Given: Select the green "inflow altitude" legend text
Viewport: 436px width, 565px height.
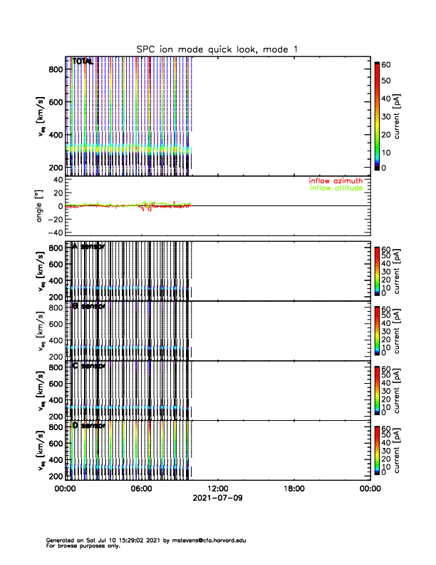Looking at the screenshot, I should [x=336, y=188].
